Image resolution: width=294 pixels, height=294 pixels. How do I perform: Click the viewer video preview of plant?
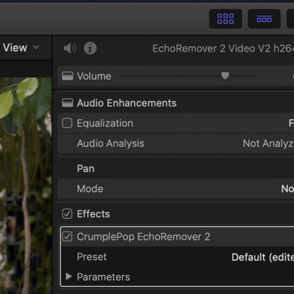pyautogui.click(x=25, y=186)
